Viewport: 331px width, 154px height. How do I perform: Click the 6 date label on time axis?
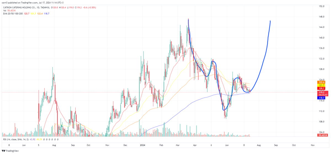pyautogui.click(x=211, y=145)
